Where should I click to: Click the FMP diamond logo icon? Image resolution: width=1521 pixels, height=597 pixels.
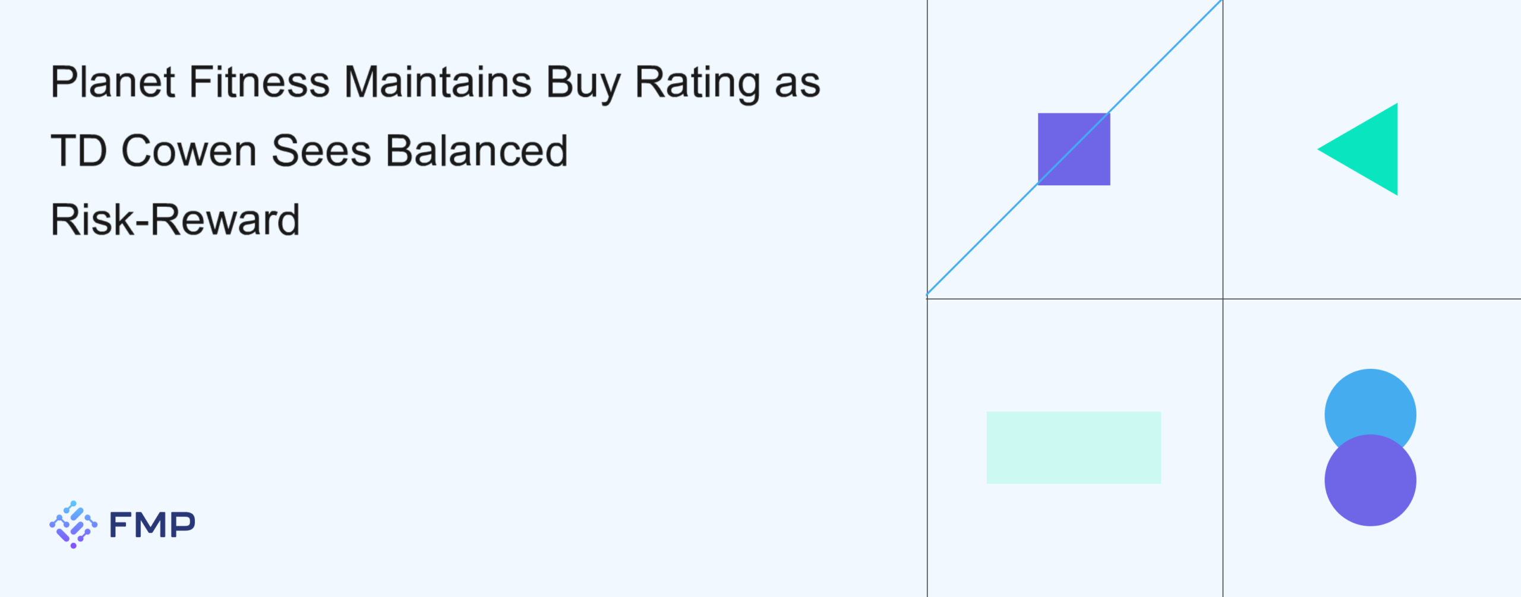click(x=73, y=525)
